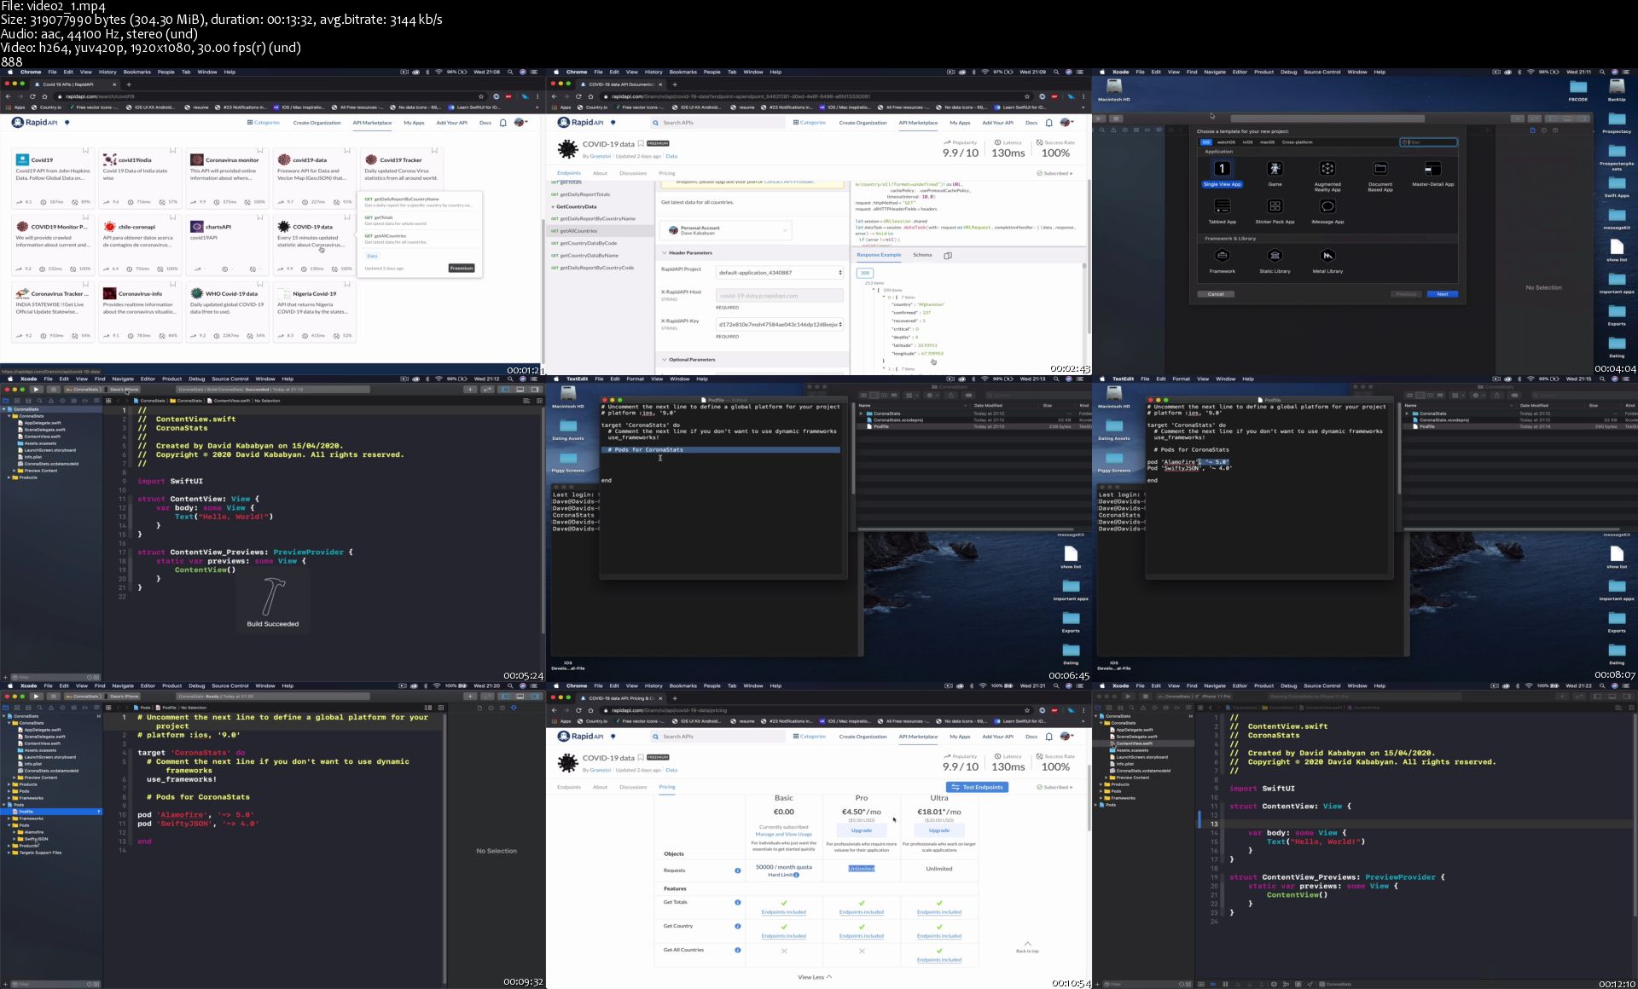Viewport: 1638px width, 989px height.
Task: Click Upgrade under the Pro plan
Action: pyautogui.click(x=862, y=830)
